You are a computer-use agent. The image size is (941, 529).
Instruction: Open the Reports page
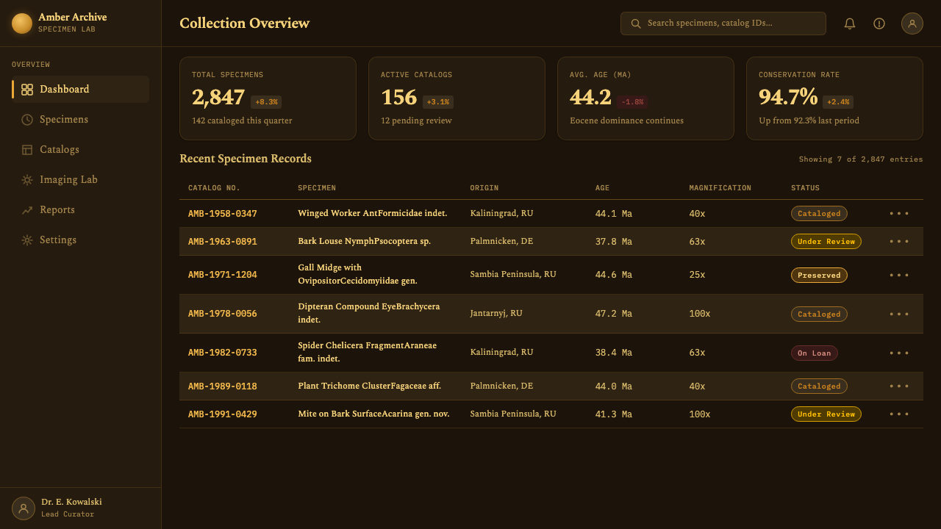click(80, 210)
